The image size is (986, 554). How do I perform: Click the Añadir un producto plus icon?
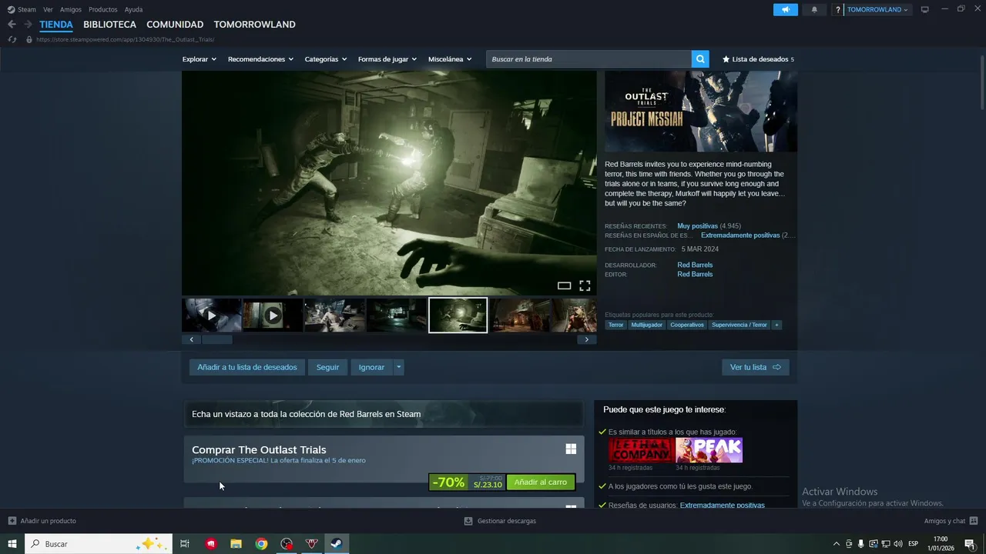coord(12,521)
